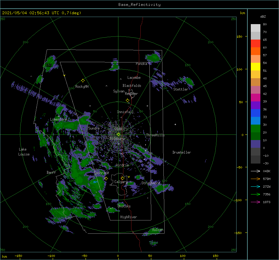Click the Lake Louise label

coord(24,152)
